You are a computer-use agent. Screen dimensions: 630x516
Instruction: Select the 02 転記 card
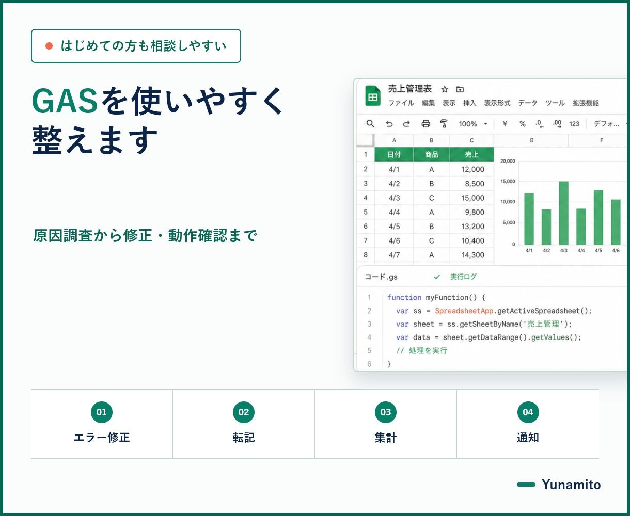[244, 424]
